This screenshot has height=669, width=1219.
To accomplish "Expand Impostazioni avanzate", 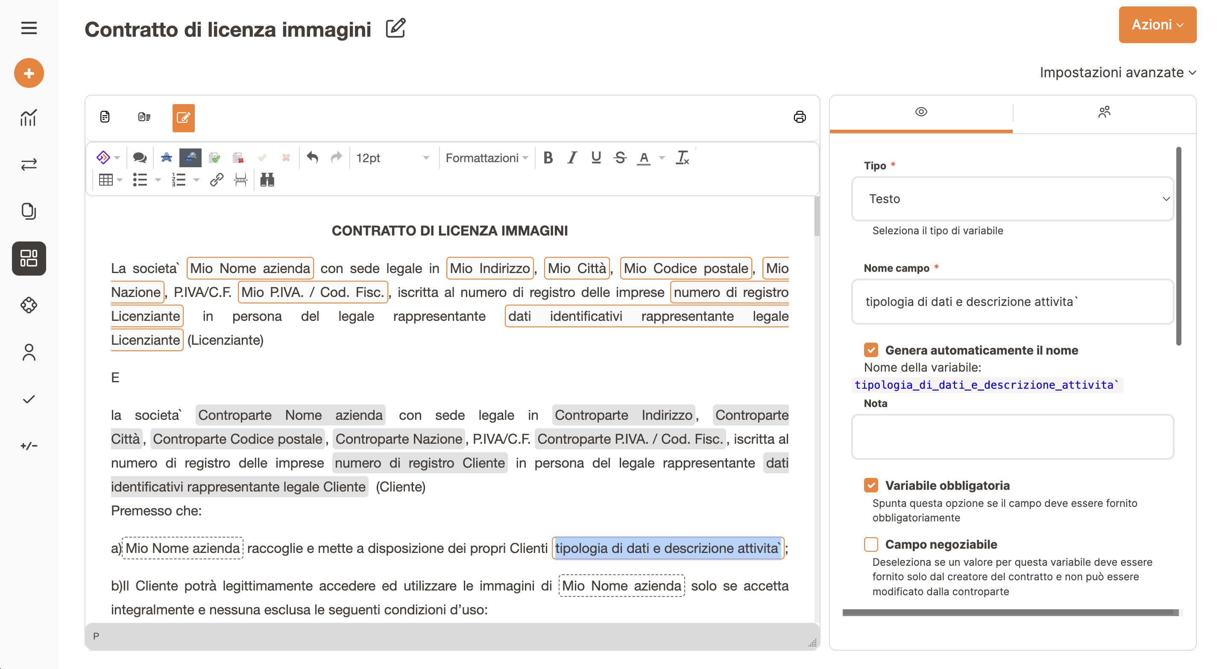I will 1117,73.
